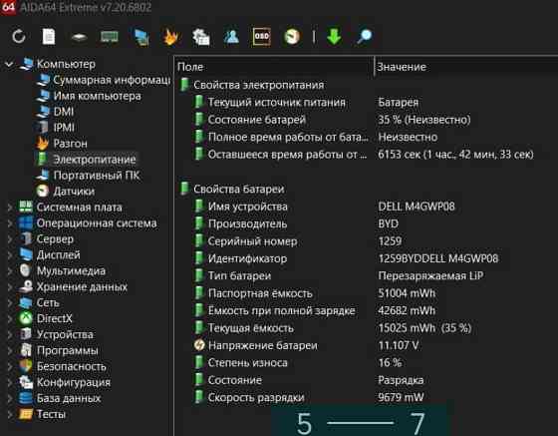Expand the Мультимедиа tree node
This screenshot has width=558, height=436.
point(10,270)
